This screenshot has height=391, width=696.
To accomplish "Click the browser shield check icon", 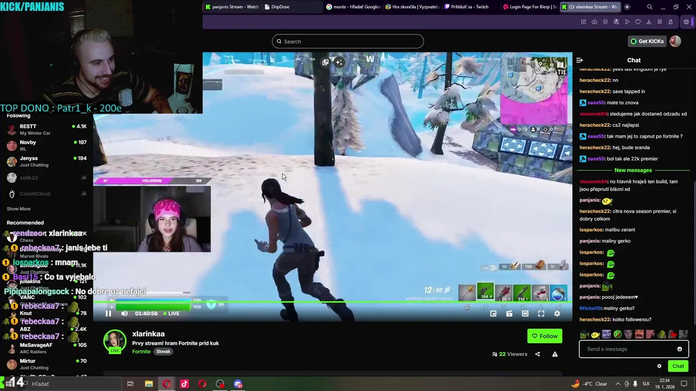I will point(605,22).
